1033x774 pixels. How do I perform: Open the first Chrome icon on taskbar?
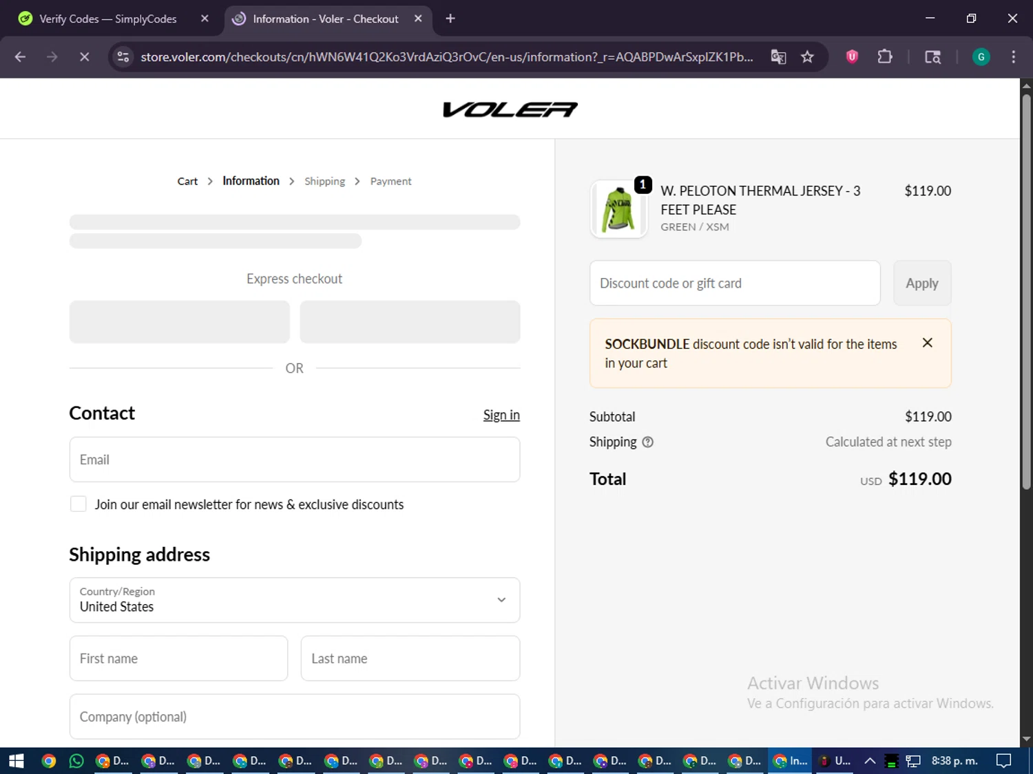[x=48, y=761]
